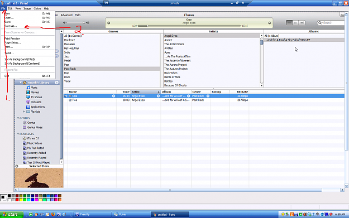Pick the red swatch in Paint palette
The width and height of the screenshot is (349, 218).
tap(17, 200)
